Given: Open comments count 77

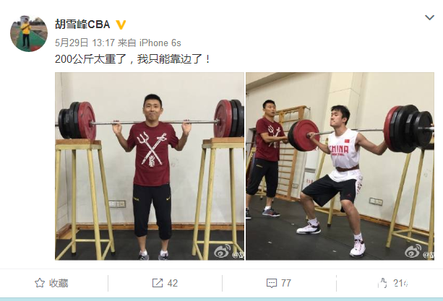Looking at the screenshot, I should [x=286, y=283].
